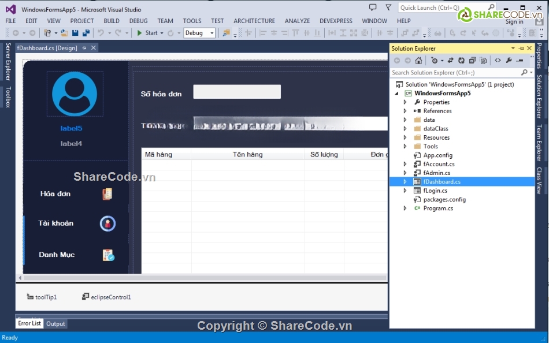Click the Open File folder icon
The image size is (549, 343).
tap(64, 33)
